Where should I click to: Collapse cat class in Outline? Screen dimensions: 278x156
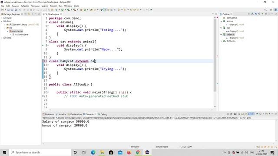(x=221, y=28)
